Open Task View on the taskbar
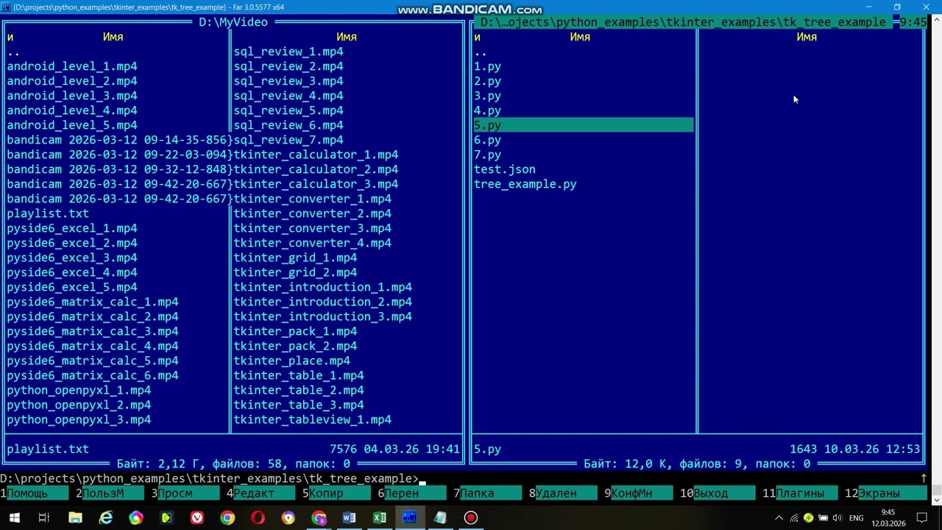 tap(44, 518)
